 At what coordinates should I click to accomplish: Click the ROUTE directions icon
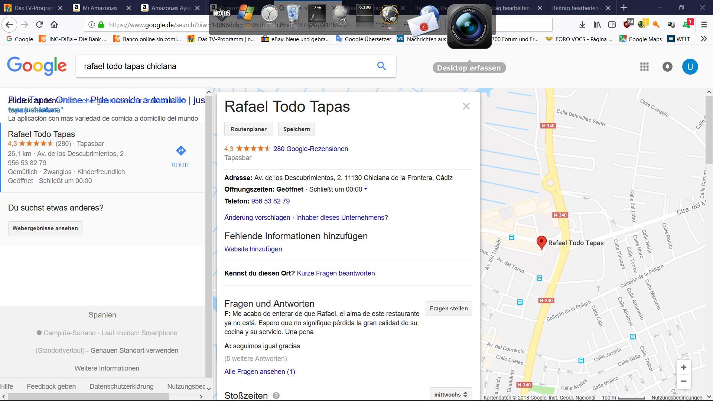181,151
